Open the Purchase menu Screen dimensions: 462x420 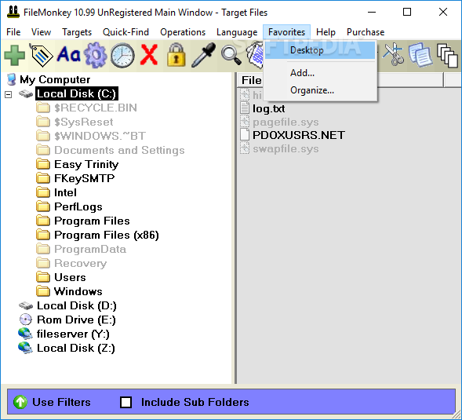coord(366,32)
